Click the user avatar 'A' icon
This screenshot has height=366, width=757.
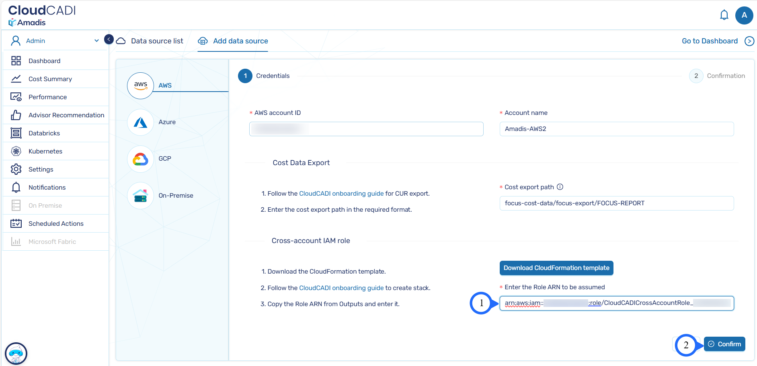point(744,15)
